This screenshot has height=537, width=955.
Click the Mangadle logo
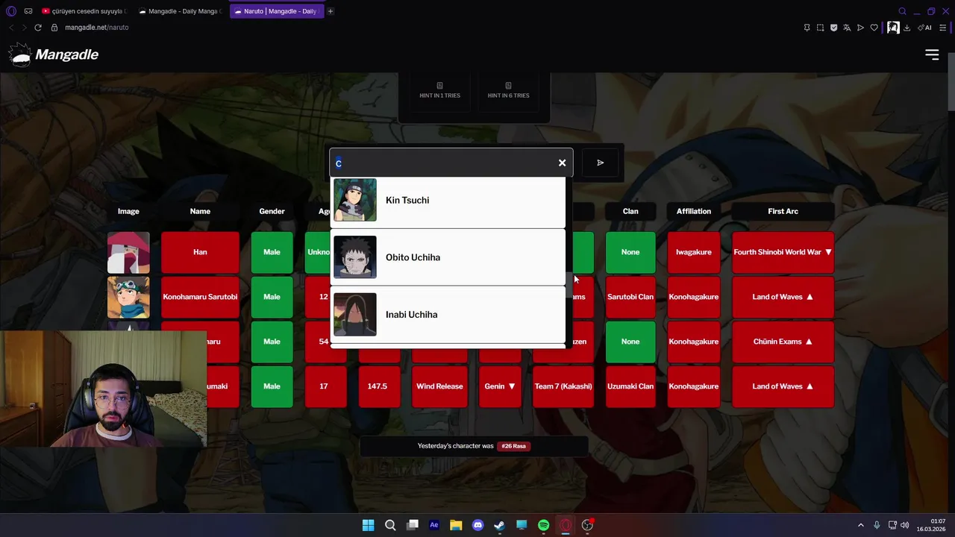click(x=54, y=54)
